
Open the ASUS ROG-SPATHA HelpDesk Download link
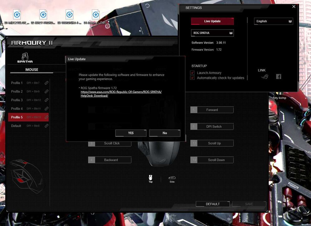coord(121,94)
